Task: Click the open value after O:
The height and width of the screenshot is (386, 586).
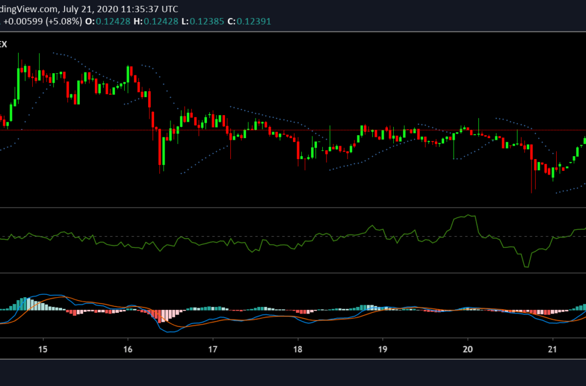Action: (x=113, y=21)
